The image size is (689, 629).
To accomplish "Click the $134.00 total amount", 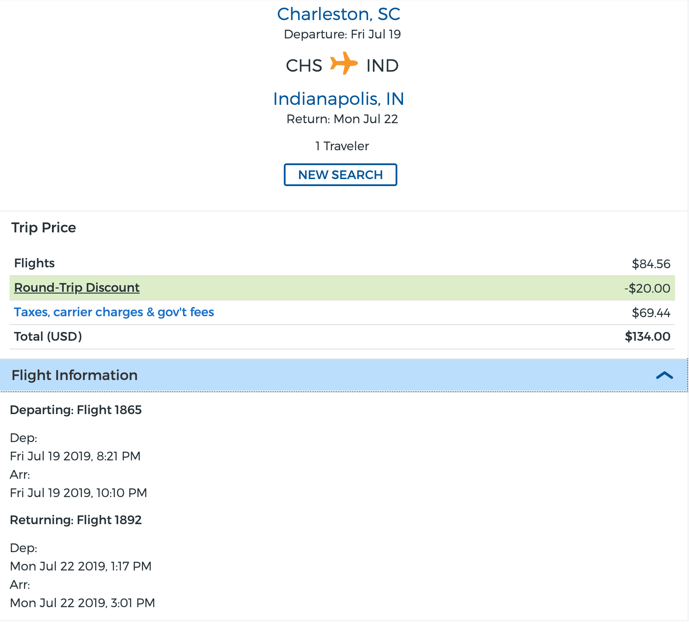I will [647, 336].
